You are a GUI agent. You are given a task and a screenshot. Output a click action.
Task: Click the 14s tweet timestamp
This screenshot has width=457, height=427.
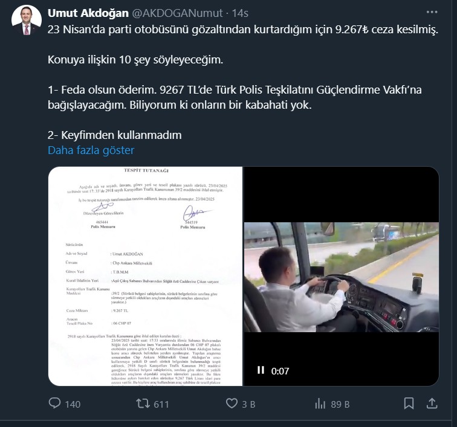pos(240,13)
